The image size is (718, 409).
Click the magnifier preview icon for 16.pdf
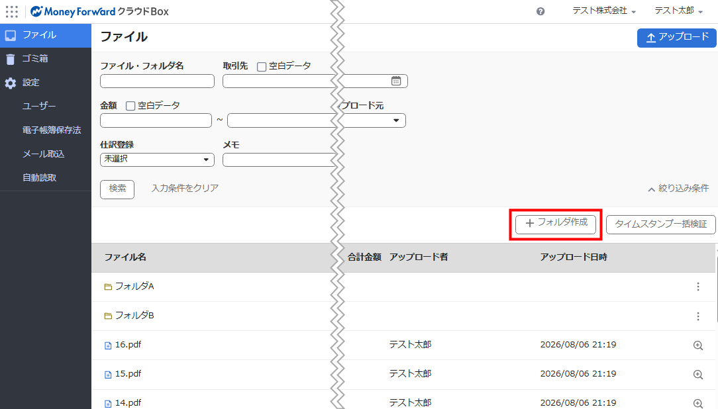(x=698, y=345)
